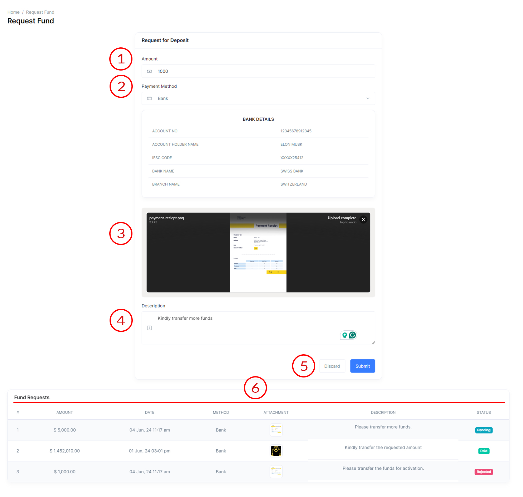Click the info icon beside Description text
This screenshot has width=523, height=497.
click(150, 328)
